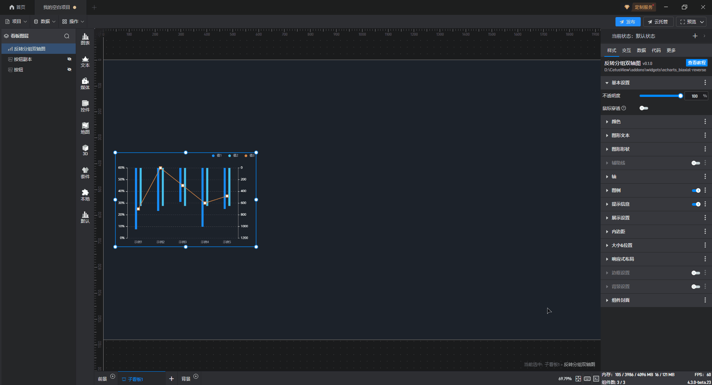Show the hidden 按钮 layer
712x385 pixels.
[69, 70]
